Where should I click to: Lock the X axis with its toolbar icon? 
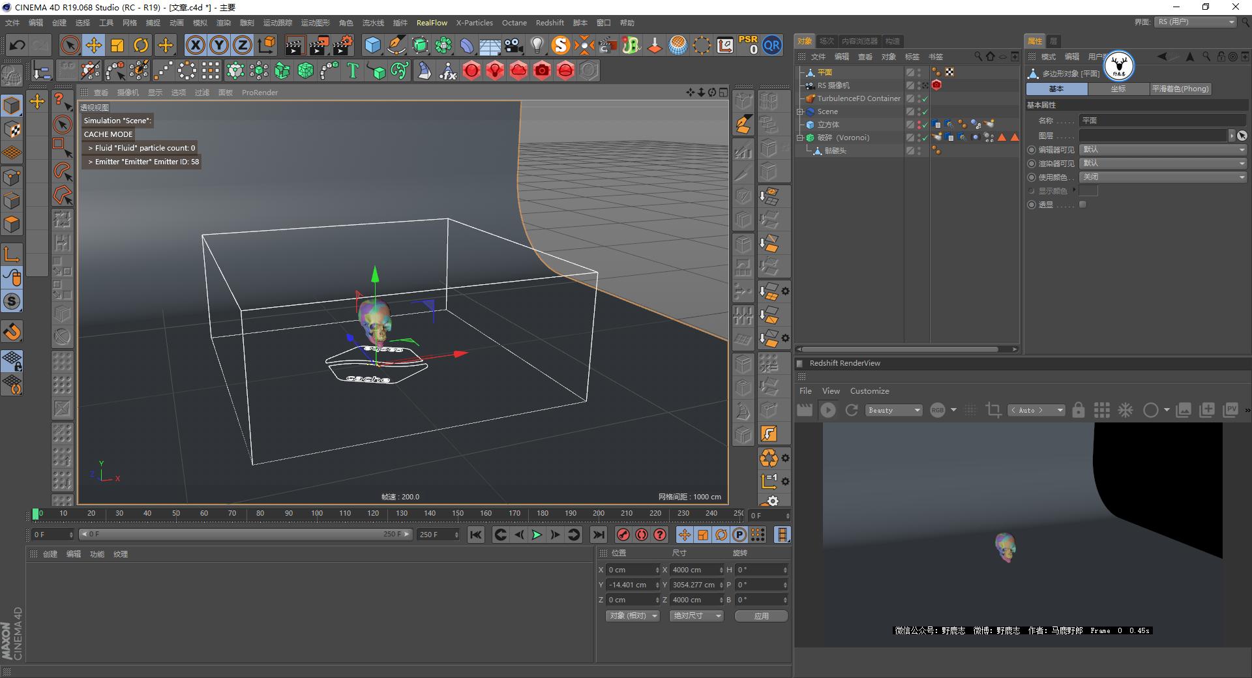point(196,45)
